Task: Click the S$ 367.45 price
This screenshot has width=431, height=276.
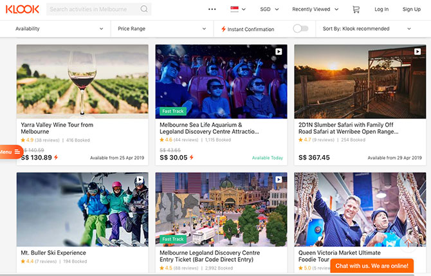Action: click(x=314, y=158)
